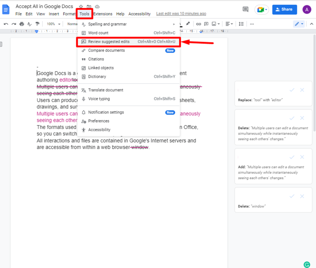This screenshot has width=316, height=268.
Task: Open the Format menu
Action: pyautogui.click(x=69, y=14)
